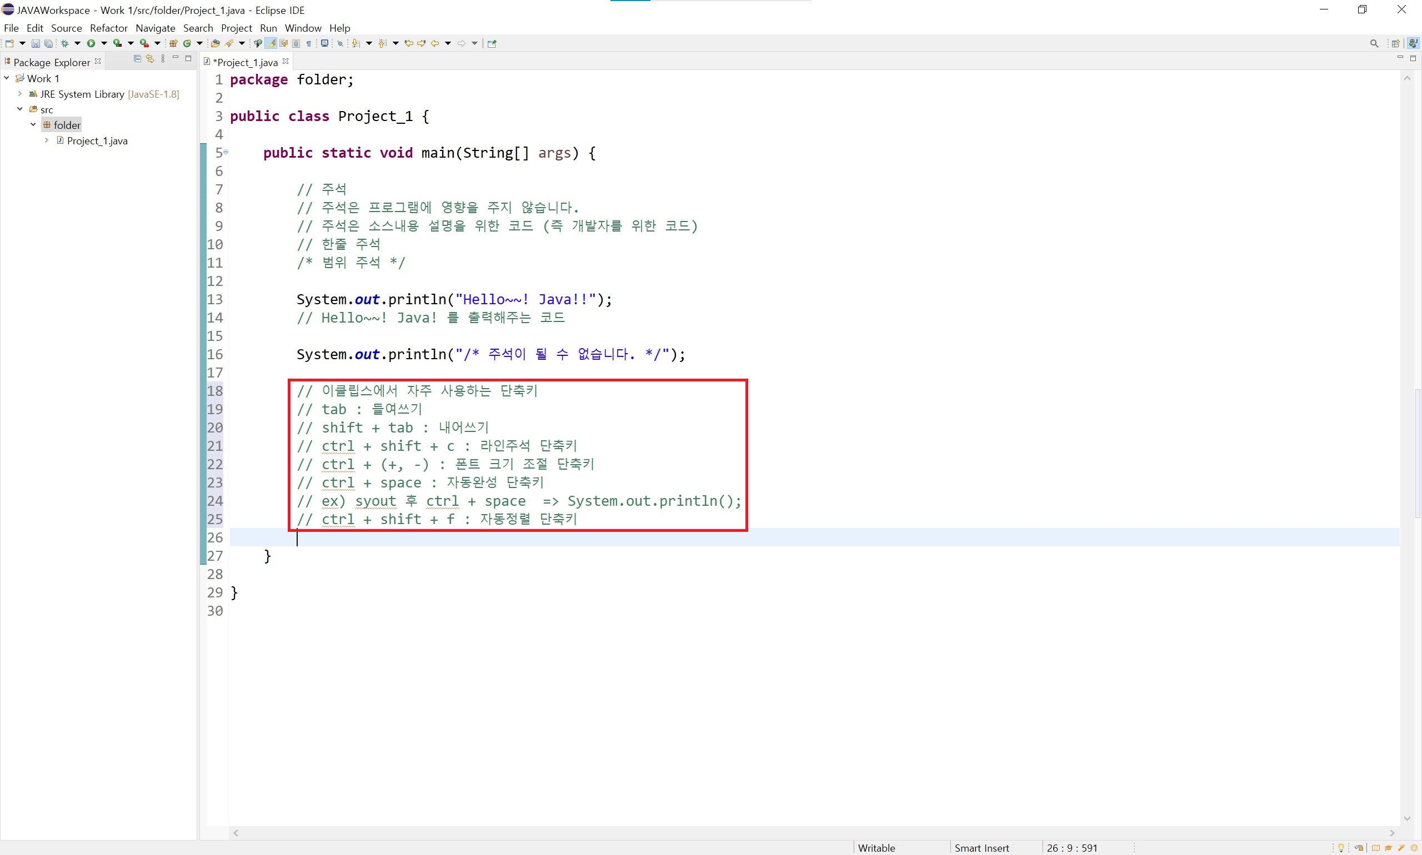
Task: Click the New Java Package icon
Action: (x=173, y=43)
